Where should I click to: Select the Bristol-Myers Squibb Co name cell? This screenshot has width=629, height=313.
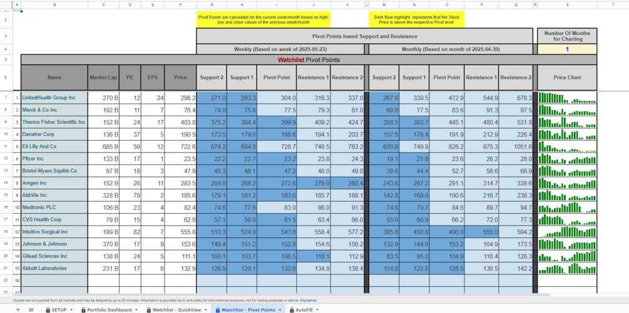coord(54,171)
